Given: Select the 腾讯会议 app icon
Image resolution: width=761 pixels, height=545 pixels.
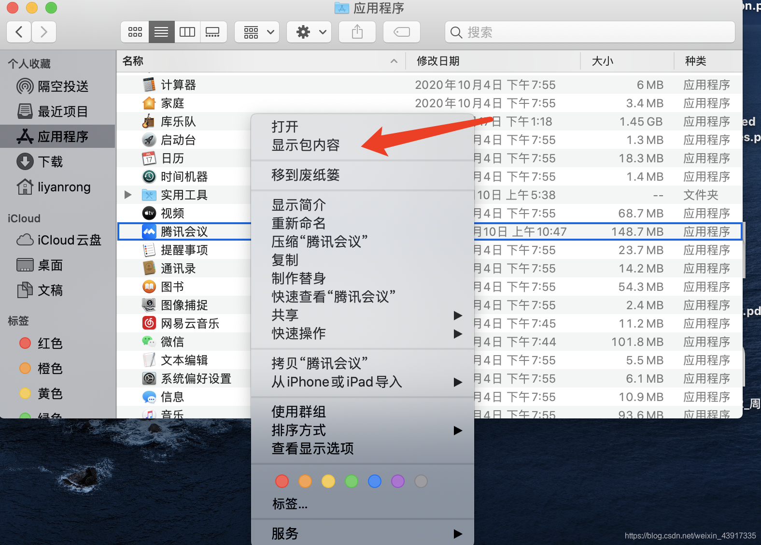Looking at the screenshot, I should coord(149,231).
